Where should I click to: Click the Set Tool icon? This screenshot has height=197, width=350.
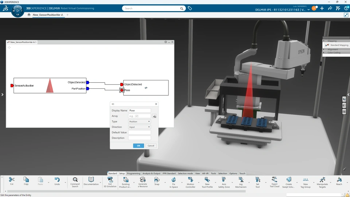tap(258, 182)
